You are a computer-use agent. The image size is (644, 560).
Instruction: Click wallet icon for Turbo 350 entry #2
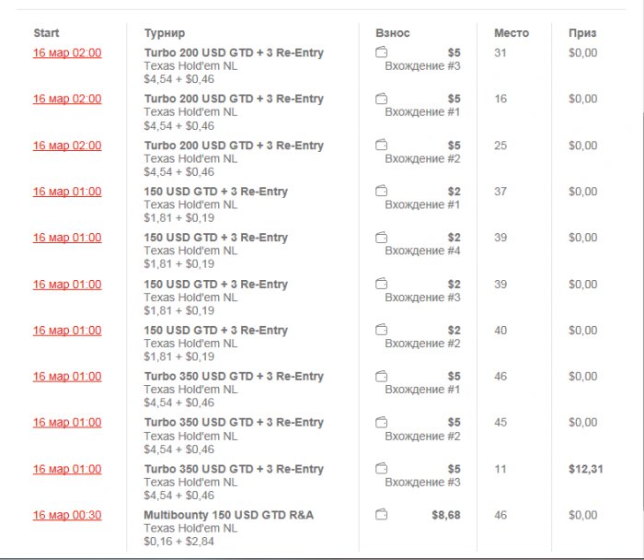point(382,422)
